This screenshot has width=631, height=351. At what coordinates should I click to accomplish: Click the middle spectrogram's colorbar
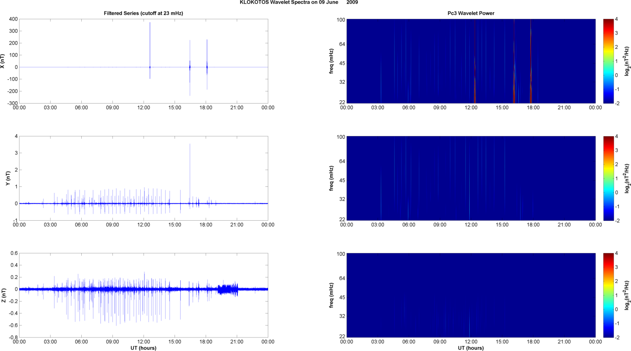click(608, 178)
